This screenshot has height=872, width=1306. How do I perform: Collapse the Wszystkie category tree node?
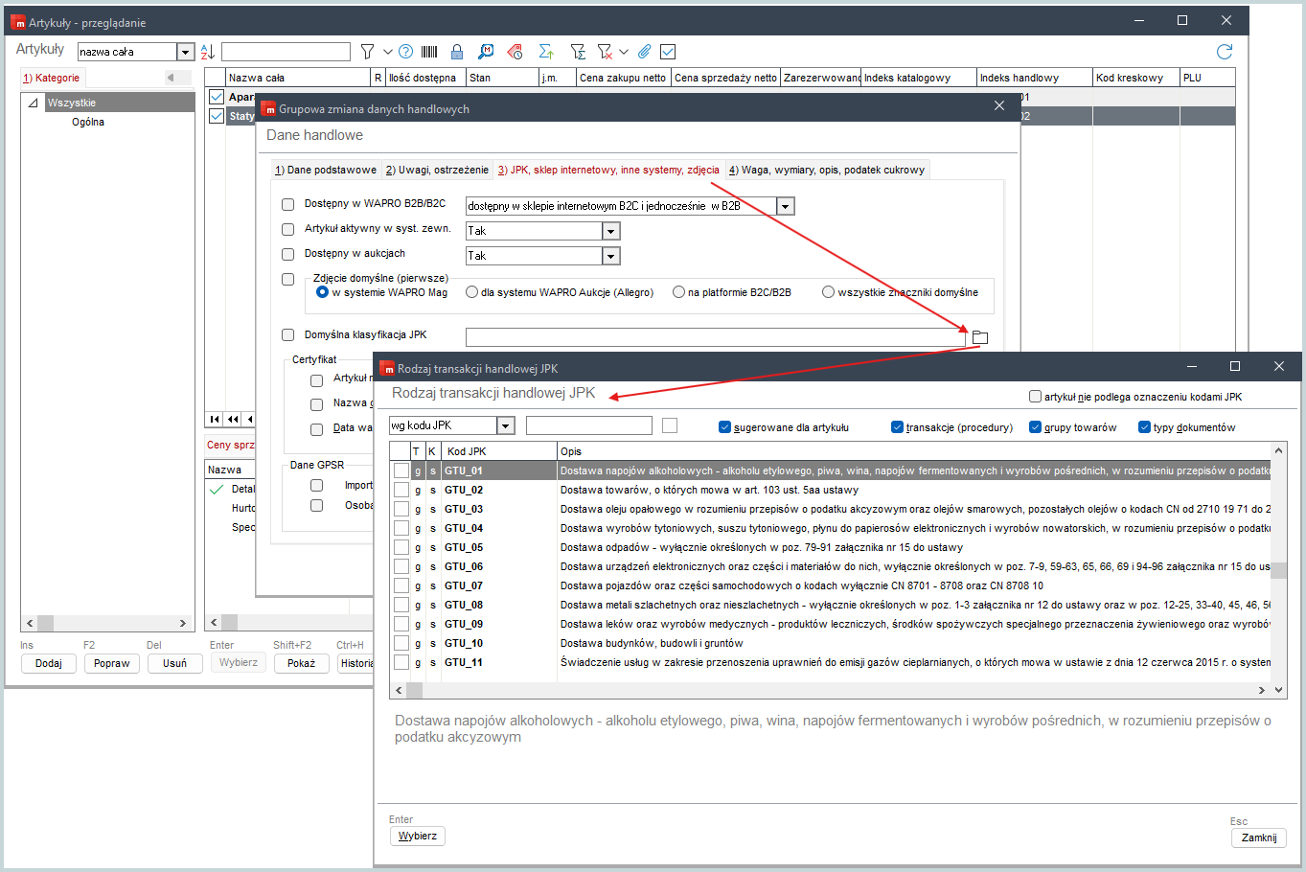33,103
